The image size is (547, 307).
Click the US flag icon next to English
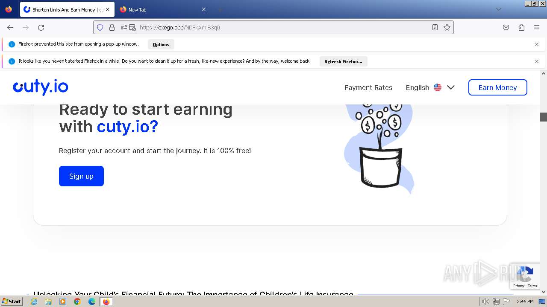[438, 87]
